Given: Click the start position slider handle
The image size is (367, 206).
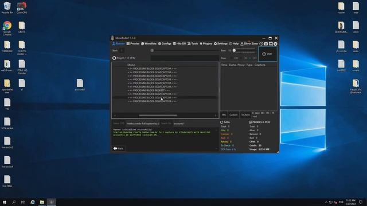Looking at the screenshot, I should (152, 50).
